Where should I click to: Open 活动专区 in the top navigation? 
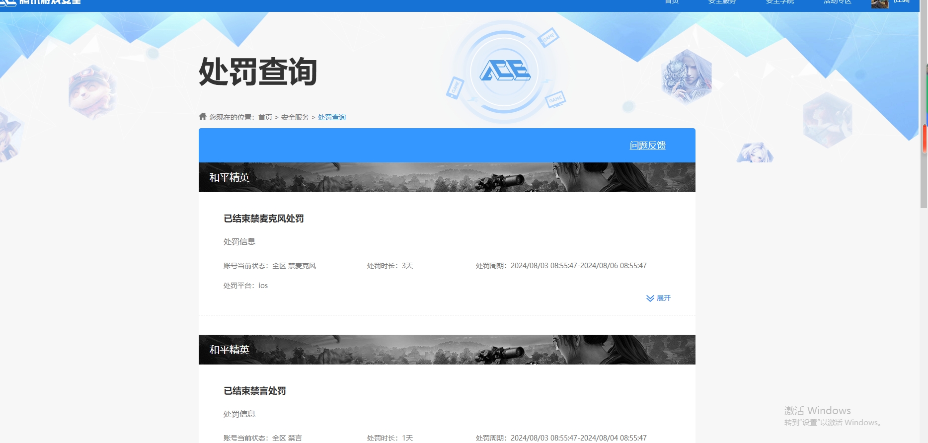(x=838, y=2)
